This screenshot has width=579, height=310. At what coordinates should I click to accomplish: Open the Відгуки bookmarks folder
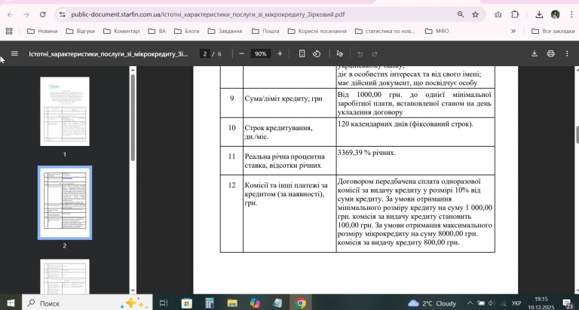(80, 31)
